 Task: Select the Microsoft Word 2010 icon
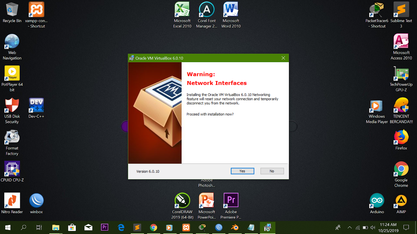pyautogui.click(x=231, y=15)
